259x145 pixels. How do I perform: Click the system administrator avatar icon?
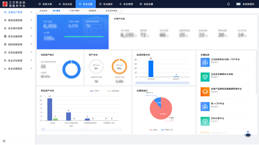click(x=238, y=4)
